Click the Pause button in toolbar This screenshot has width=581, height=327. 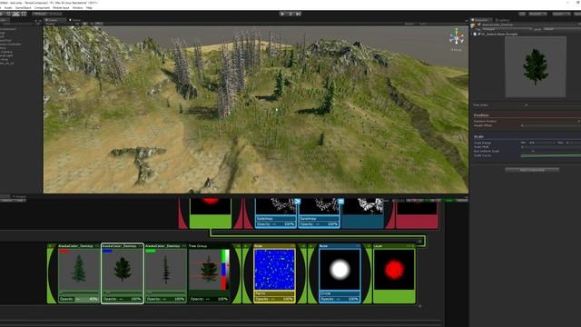point(290,14)
